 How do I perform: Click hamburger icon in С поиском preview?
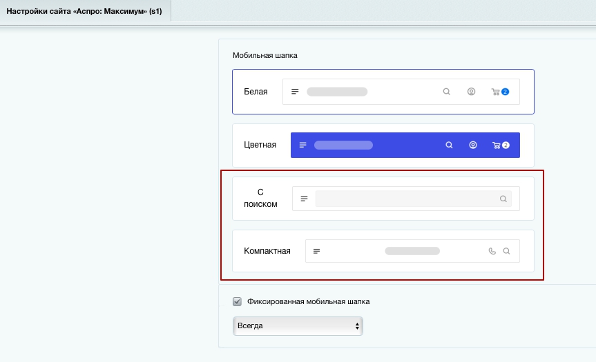coord(304,199)
